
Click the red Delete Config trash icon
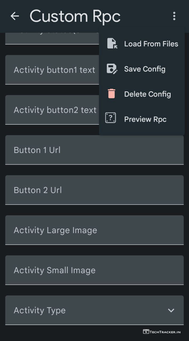pyautogui.click(x=112, y=94)
